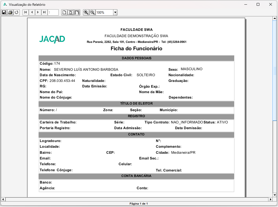Open the zoom level dropdown arrow

click(x=115, y=12)
